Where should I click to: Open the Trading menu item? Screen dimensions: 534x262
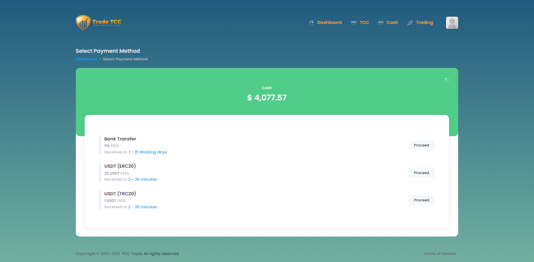coord(424,22)
